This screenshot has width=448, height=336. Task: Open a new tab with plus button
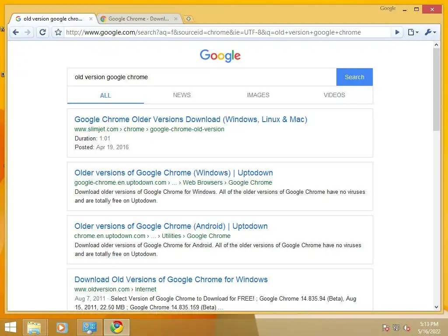188,19
